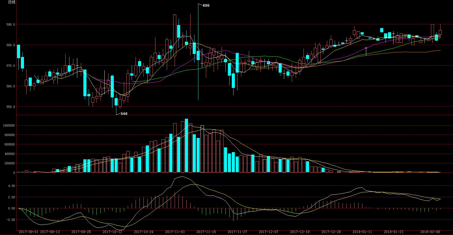Click the 570.0 price axis label
Viewport: 453px width, 235px height.
coord(11,66)
